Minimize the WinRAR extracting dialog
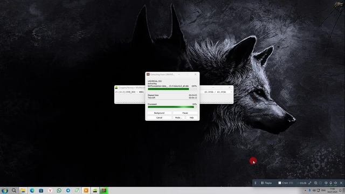The width and height of the screenshot is (345, 194). click(x=179, y=74)
